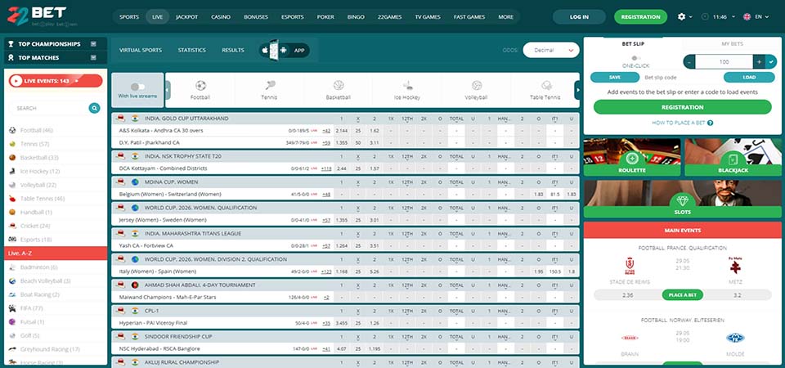Screen dimensions: 785x368
Task: Click the top Registration button
Action: [x=640, y=17]
